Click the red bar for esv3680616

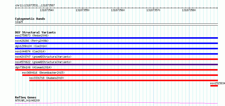[x=120, y=75]
